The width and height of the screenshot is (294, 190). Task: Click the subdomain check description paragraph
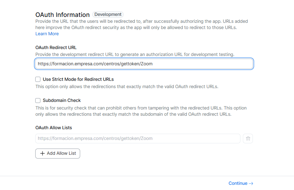(x=141, y=111)
